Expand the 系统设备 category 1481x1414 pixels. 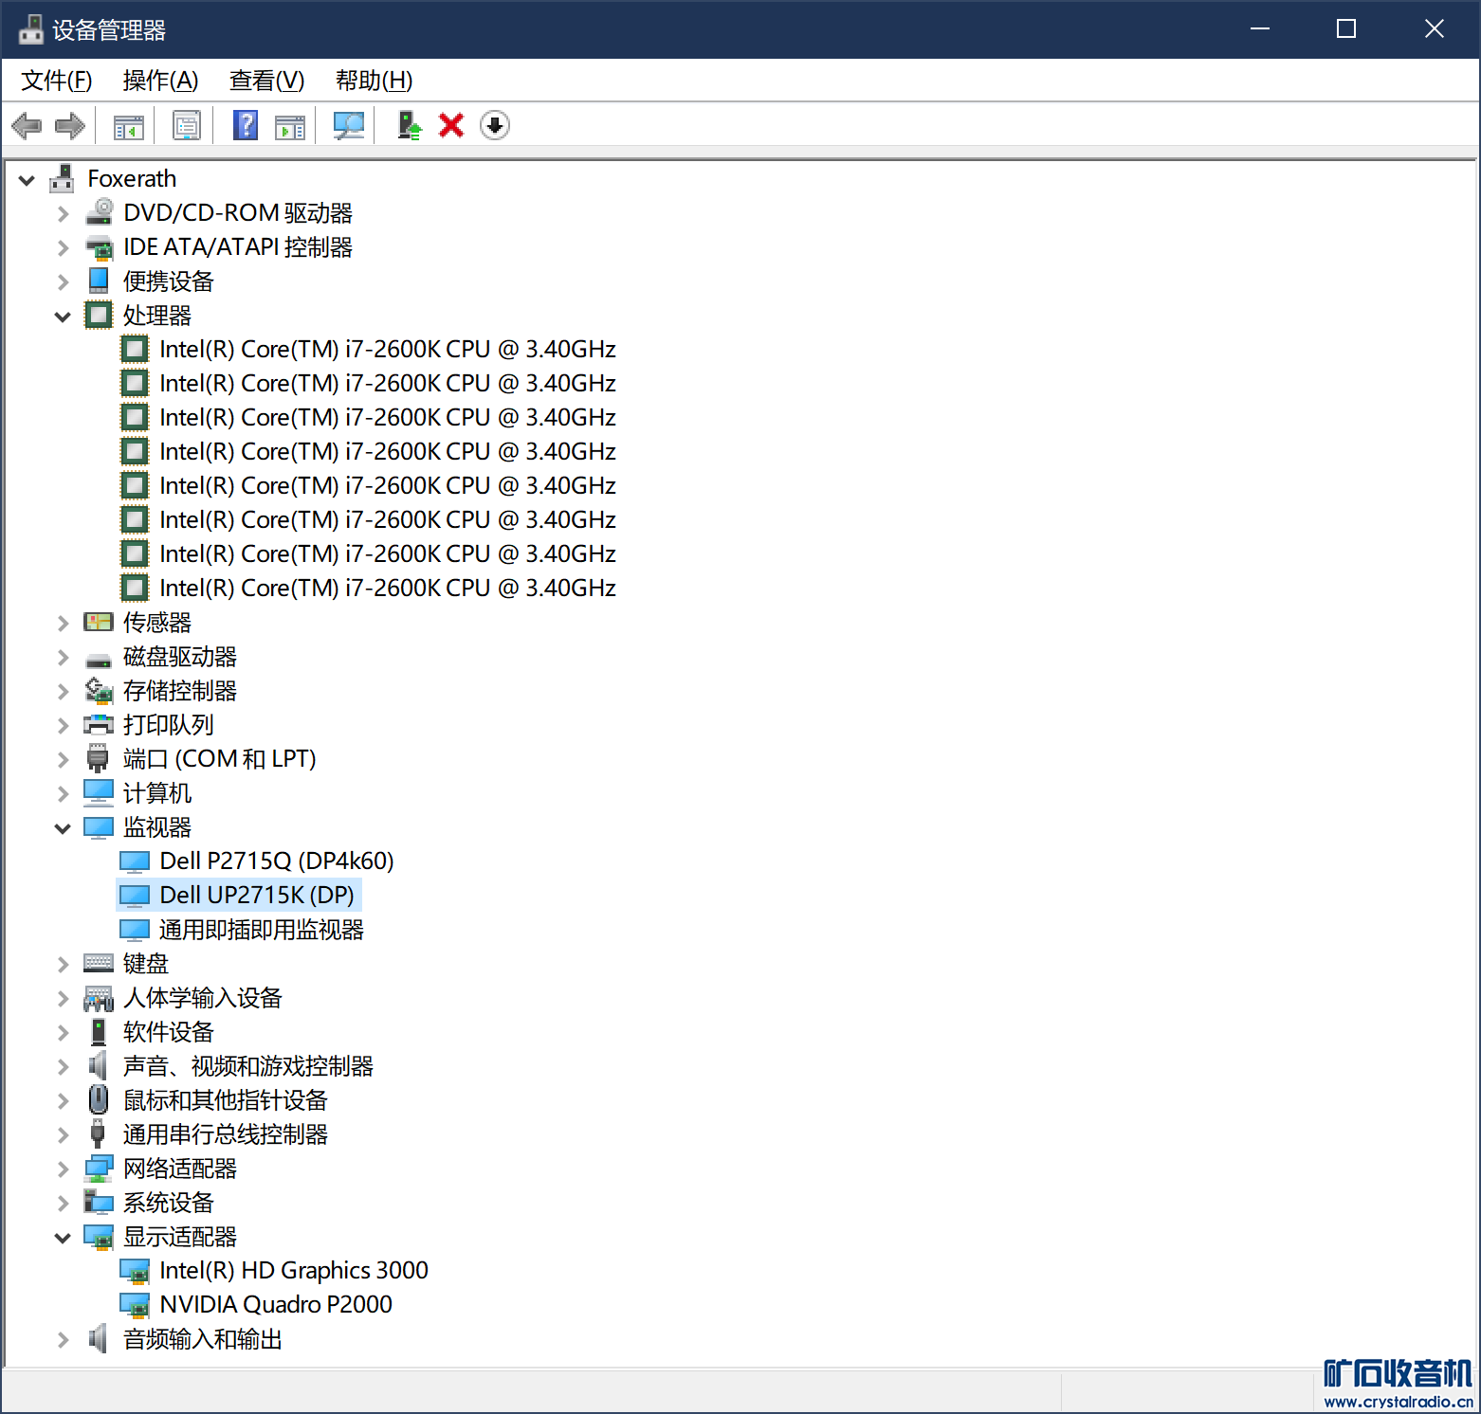pos(63,1203)
